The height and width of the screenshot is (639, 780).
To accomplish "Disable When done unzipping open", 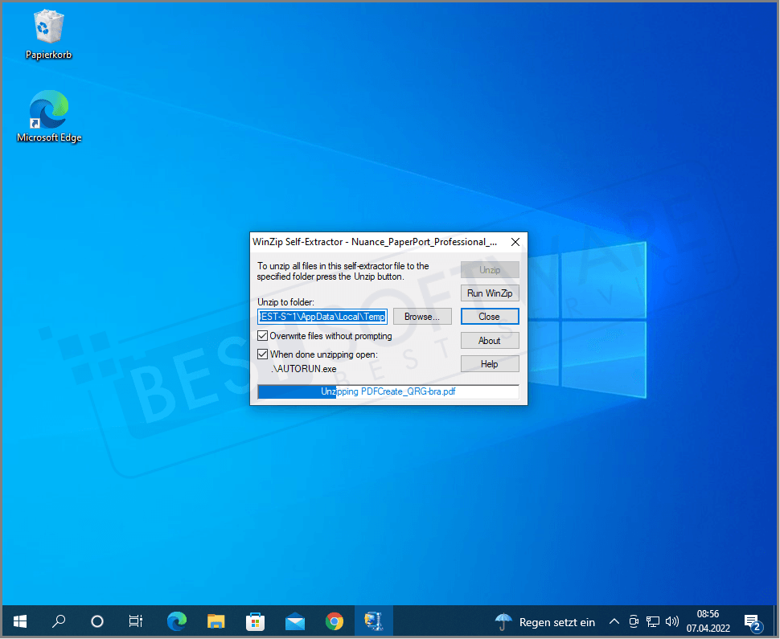I will [262, 354].
